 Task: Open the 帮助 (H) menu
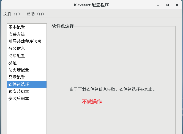35,14
